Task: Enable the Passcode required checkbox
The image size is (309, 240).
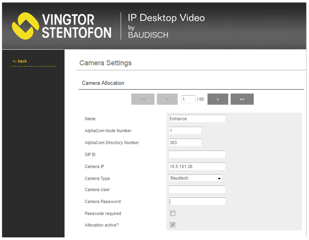Action: pyautogui.click(x=173, y=213)
